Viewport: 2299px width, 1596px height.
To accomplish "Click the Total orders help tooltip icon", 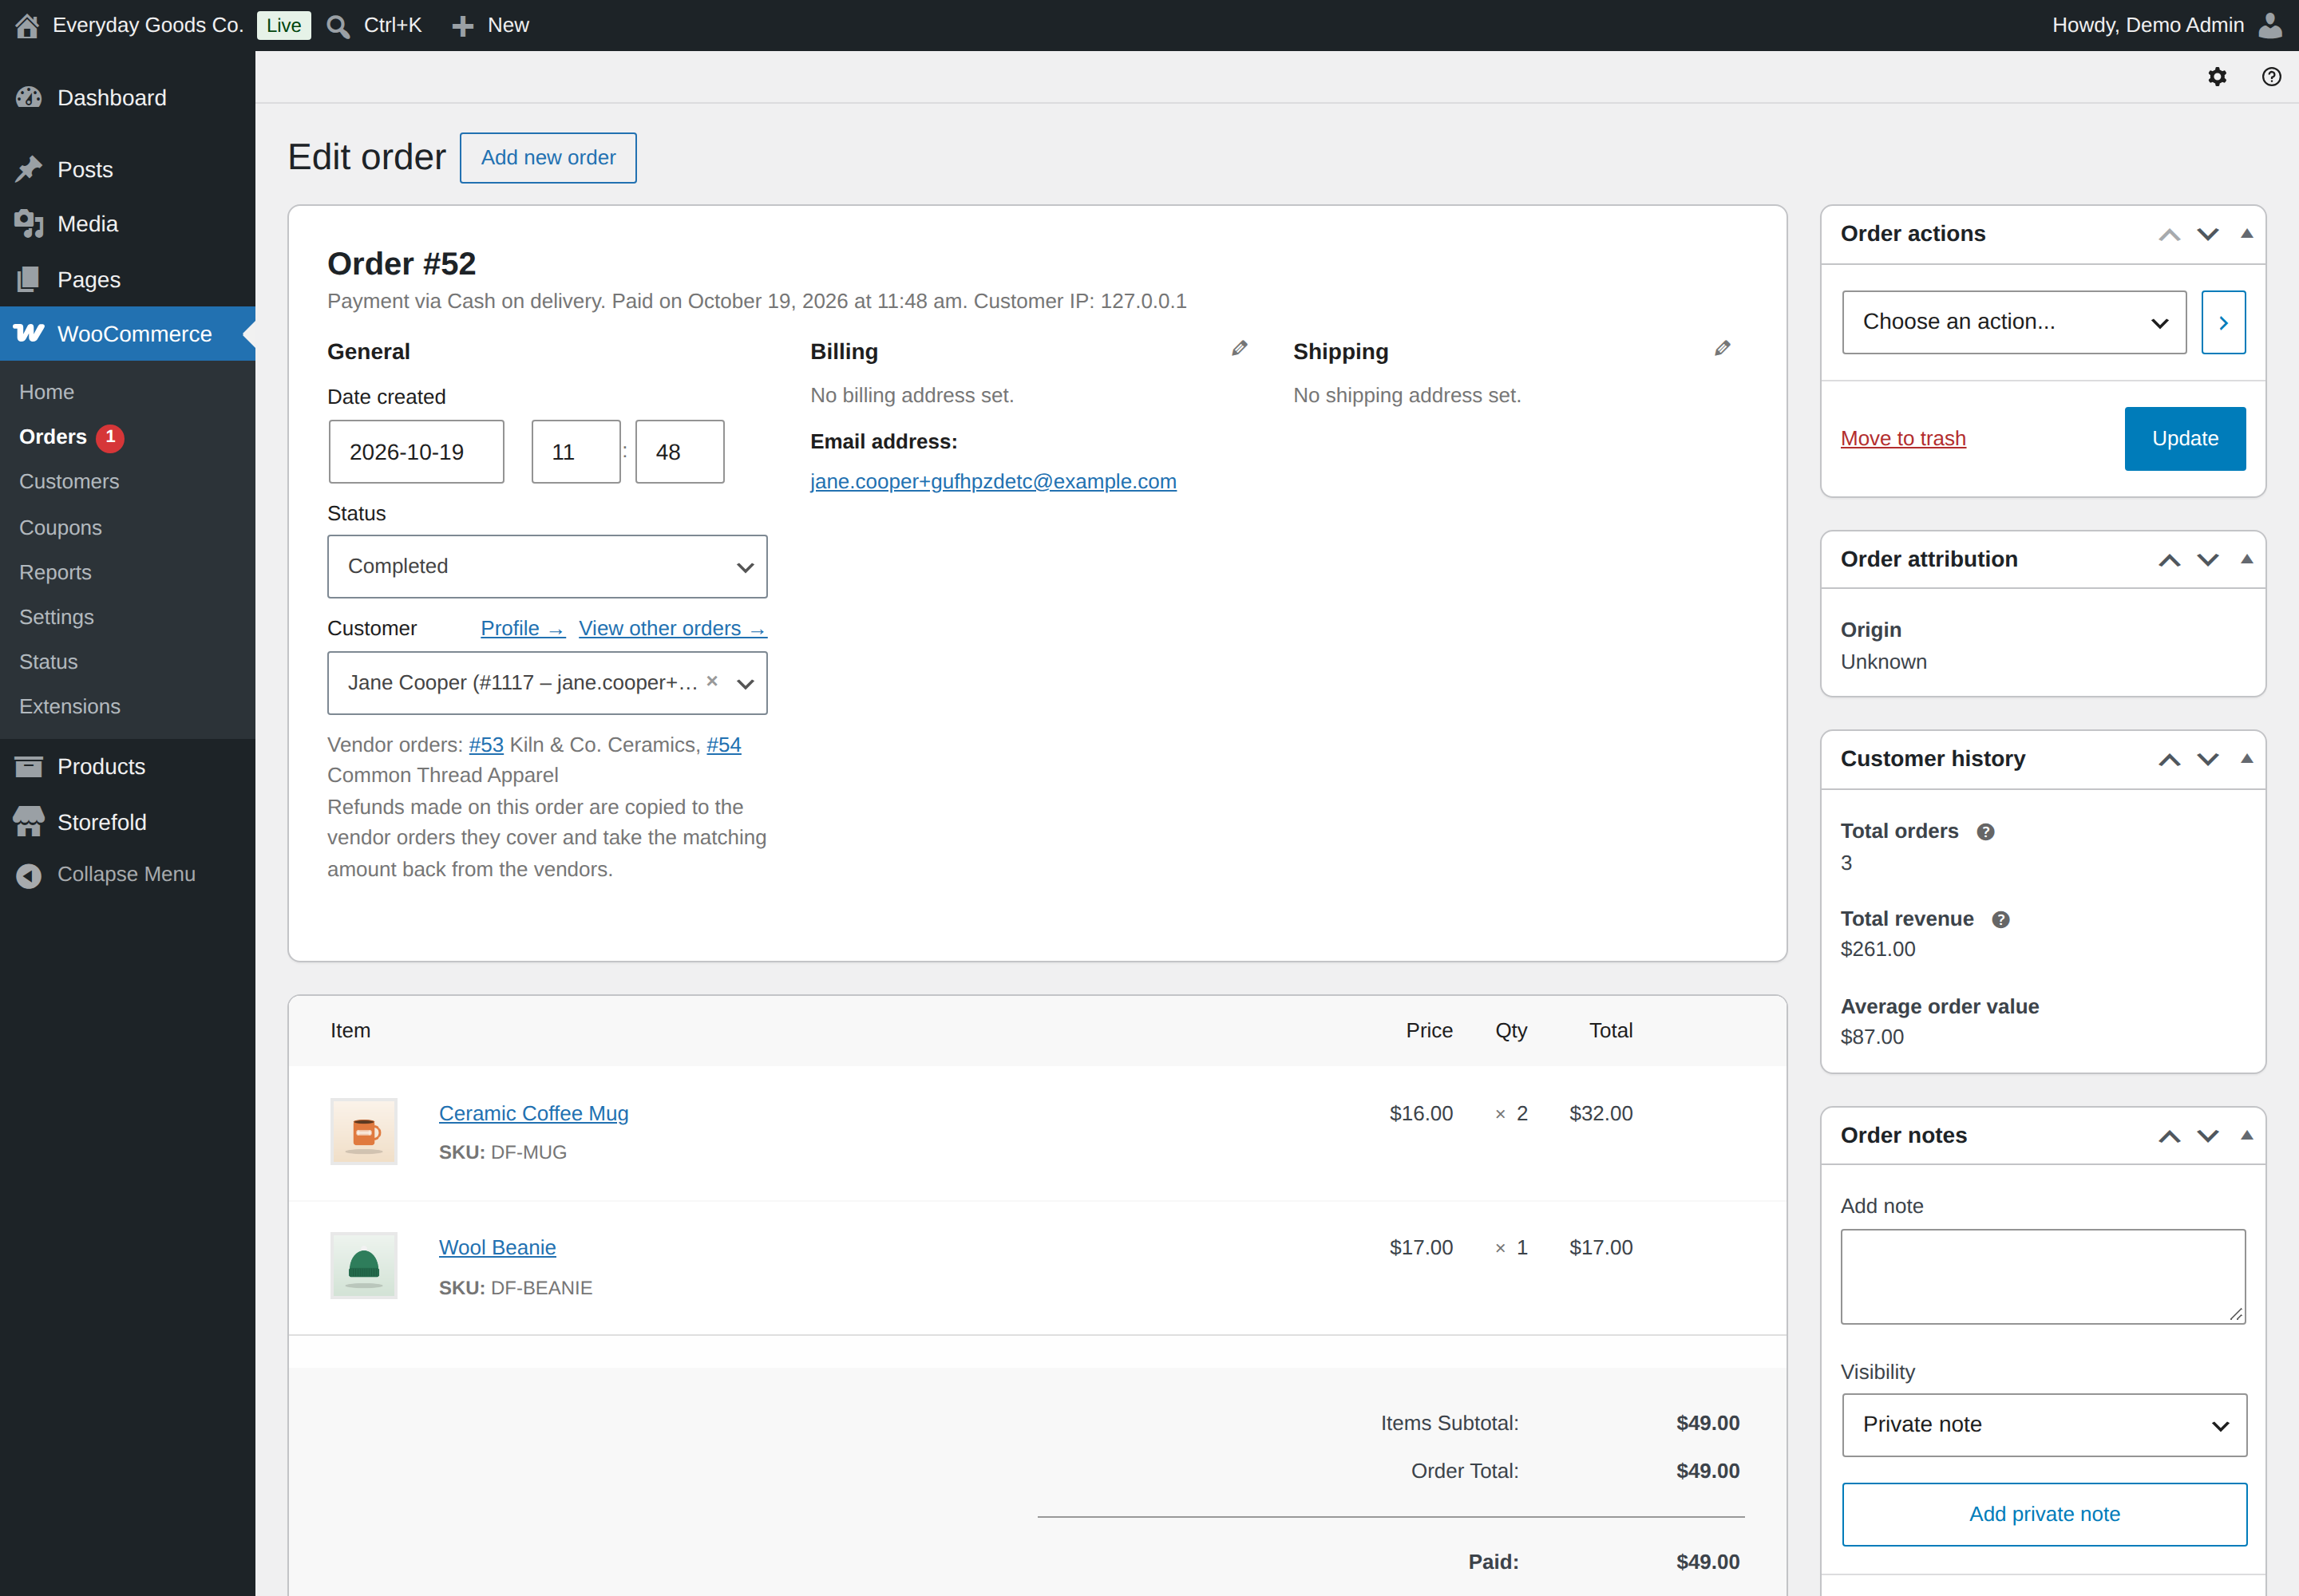I will coord(1984,832).
